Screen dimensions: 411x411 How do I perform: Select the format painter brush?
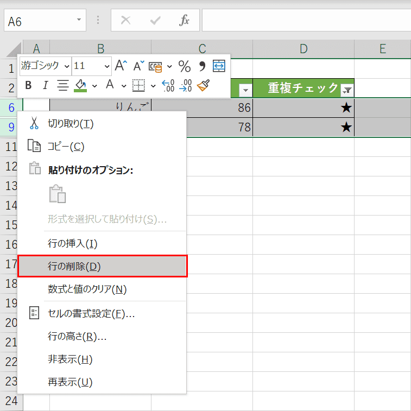204,85
